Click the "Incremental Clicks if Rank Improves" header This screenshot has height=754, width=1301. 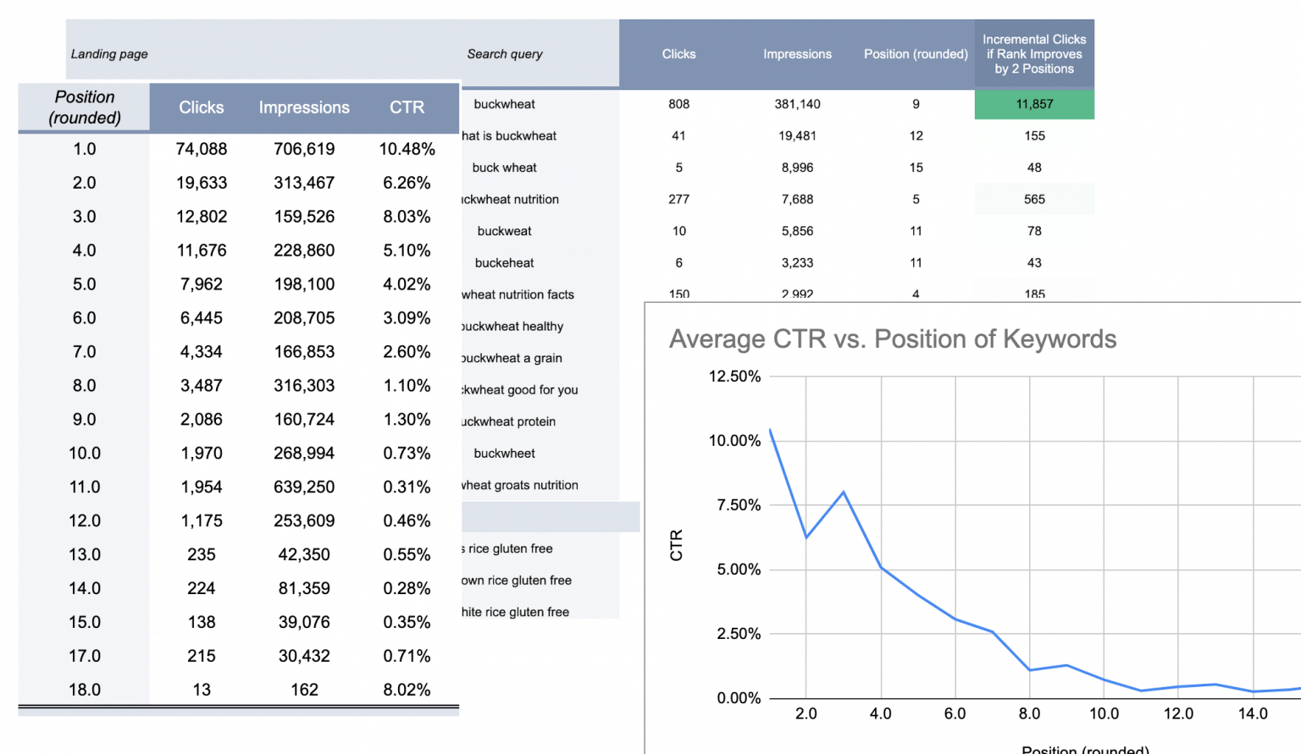coord(1033,53)
